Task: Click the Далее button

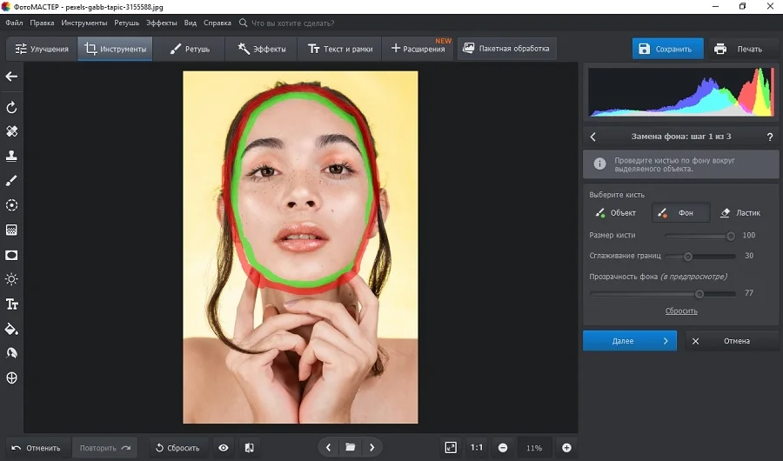Action: tap(630, 341)
